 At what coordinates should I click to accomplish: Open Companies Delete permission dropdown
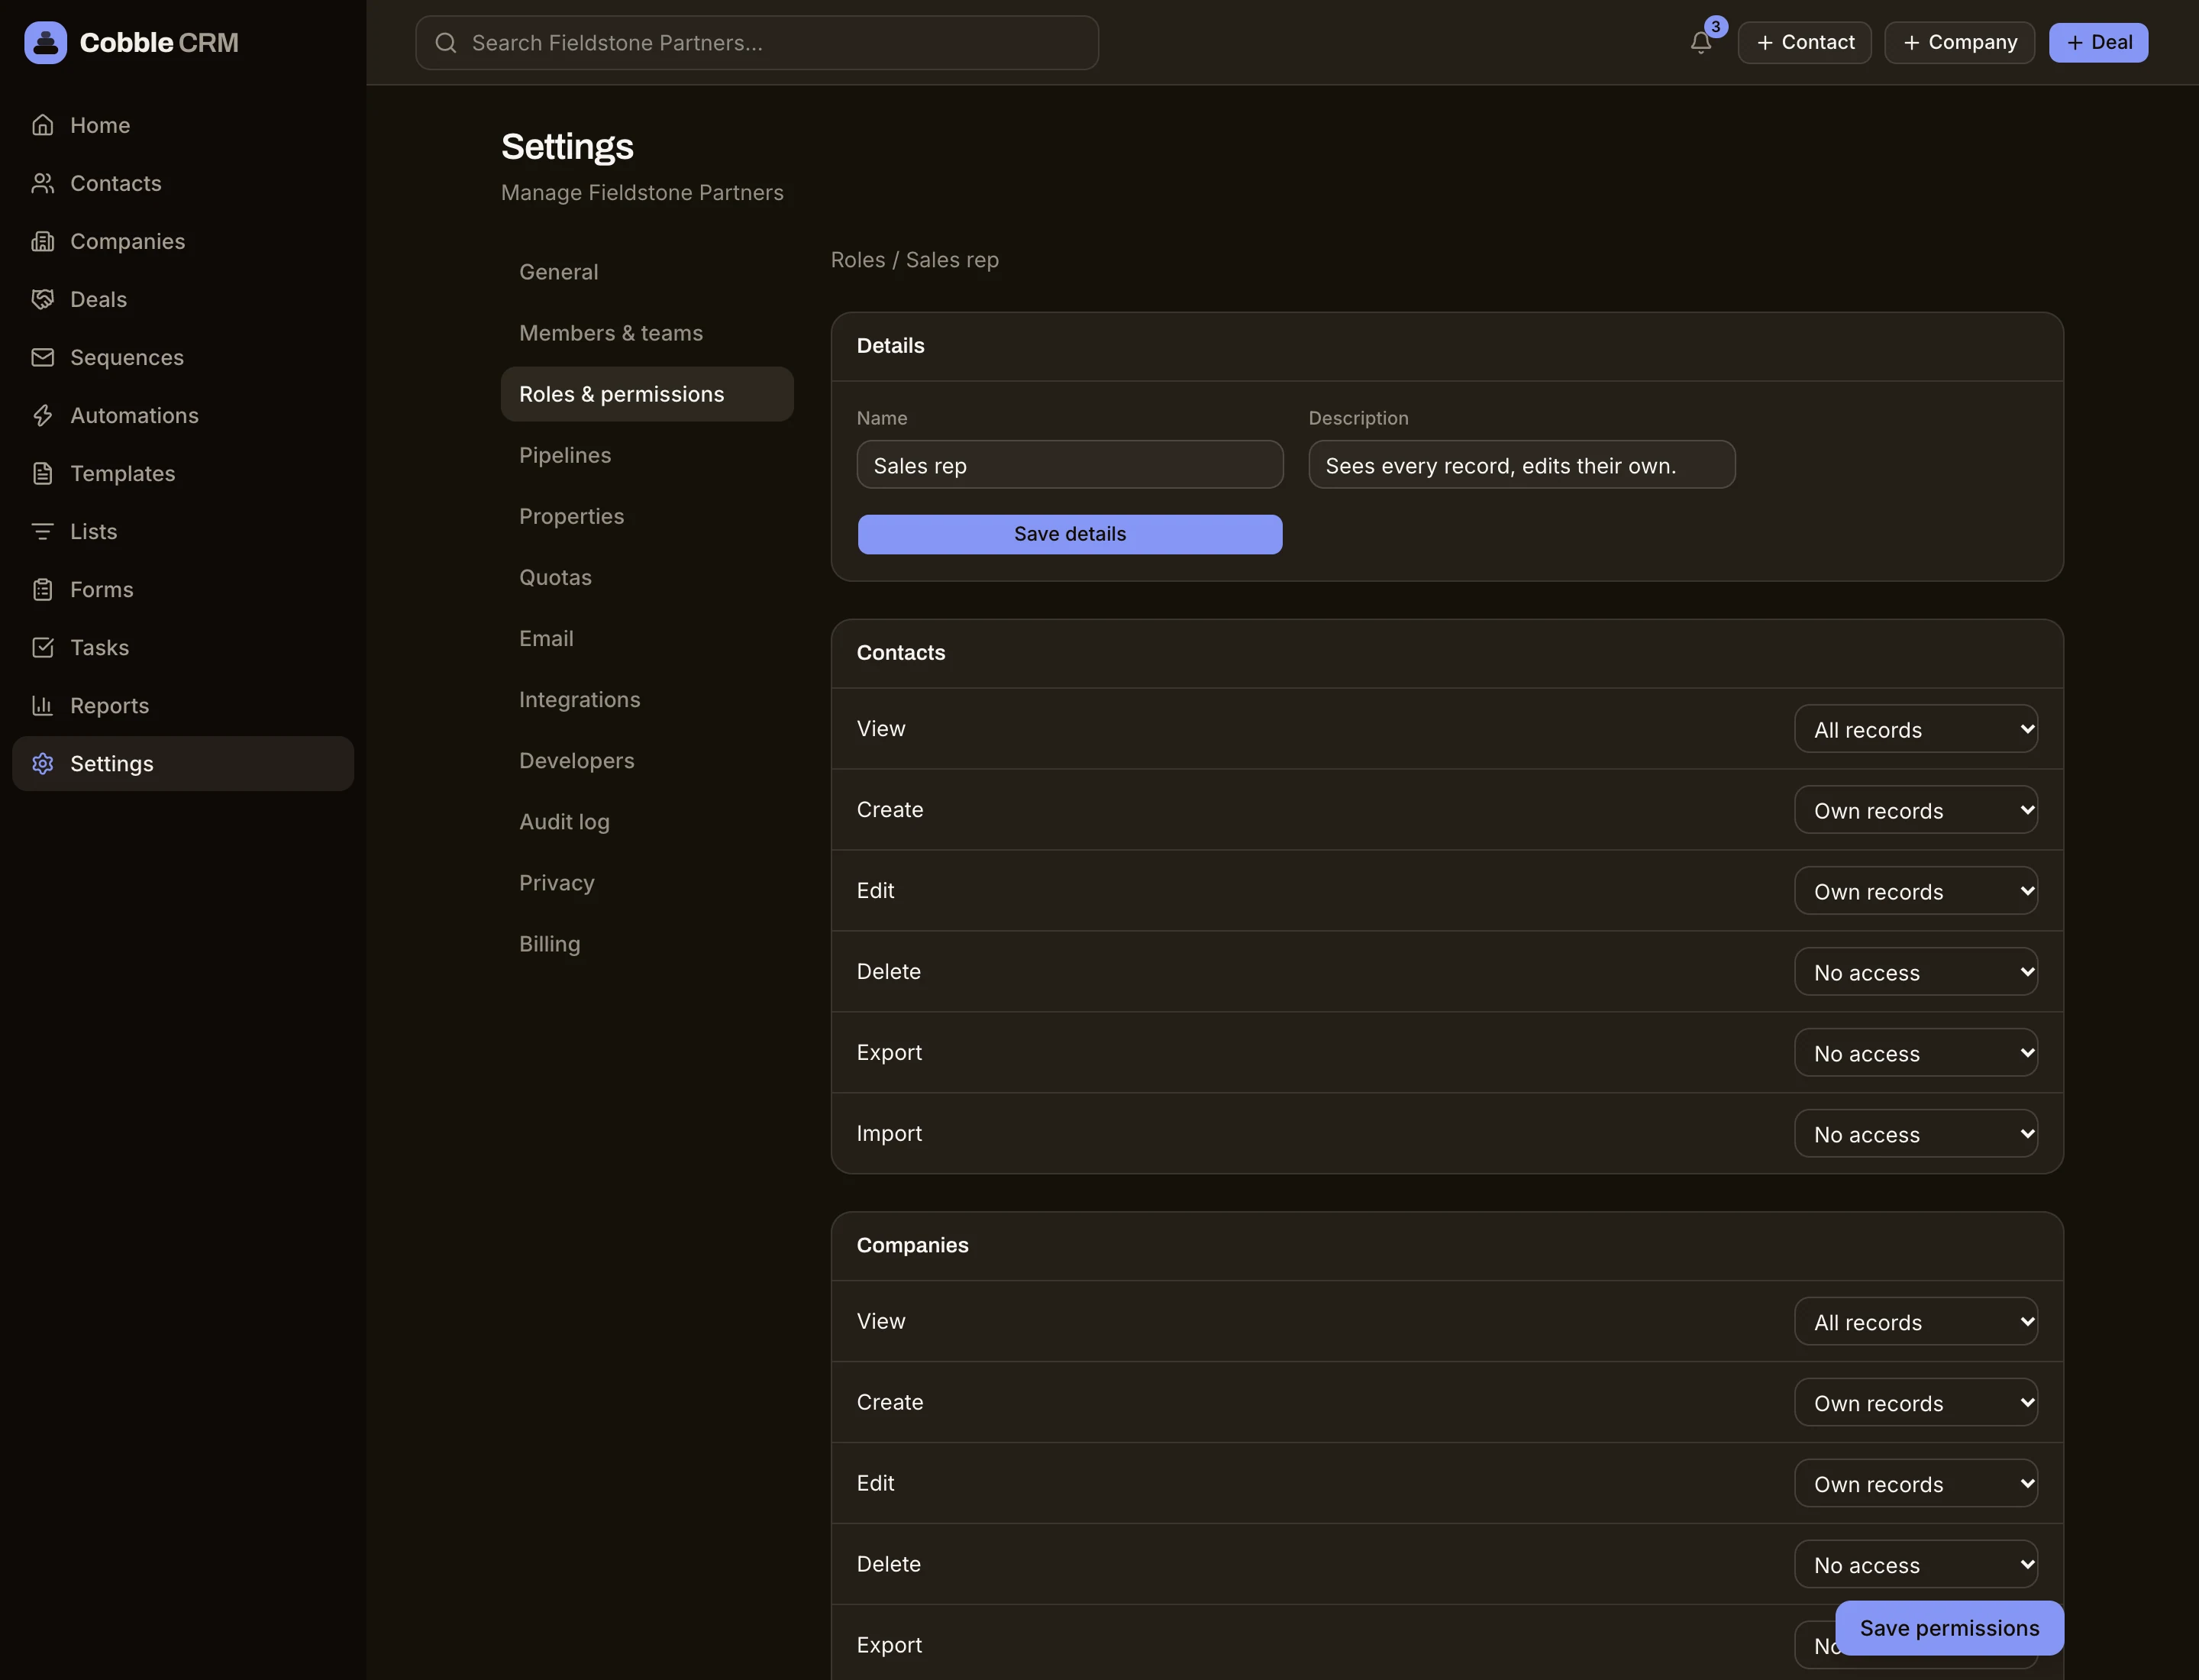(x=1915, y=1565)
